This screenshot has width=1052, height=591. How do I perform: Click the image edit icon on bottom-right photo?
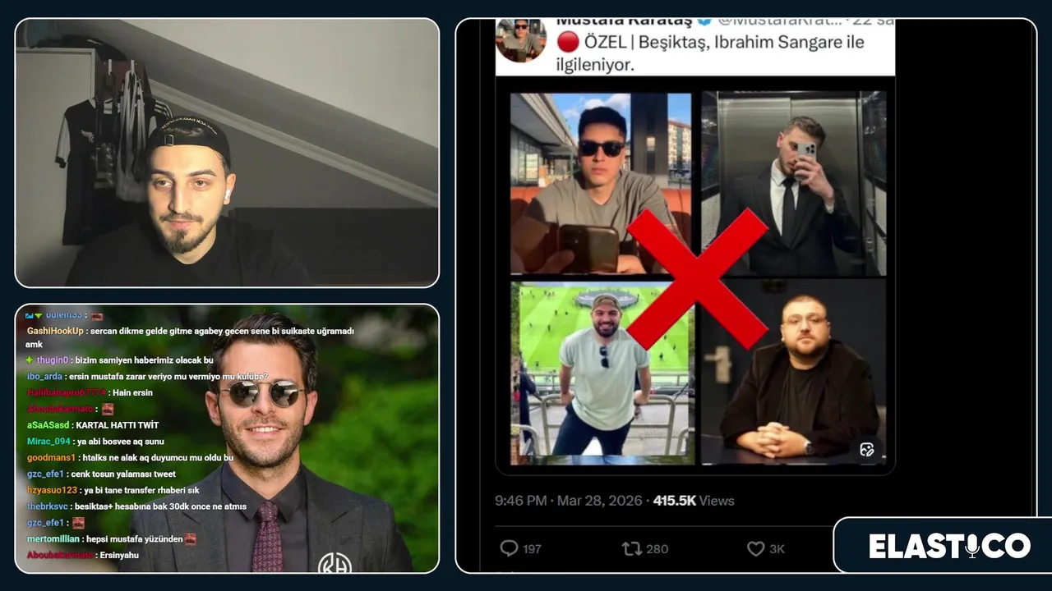click(866, 449)
